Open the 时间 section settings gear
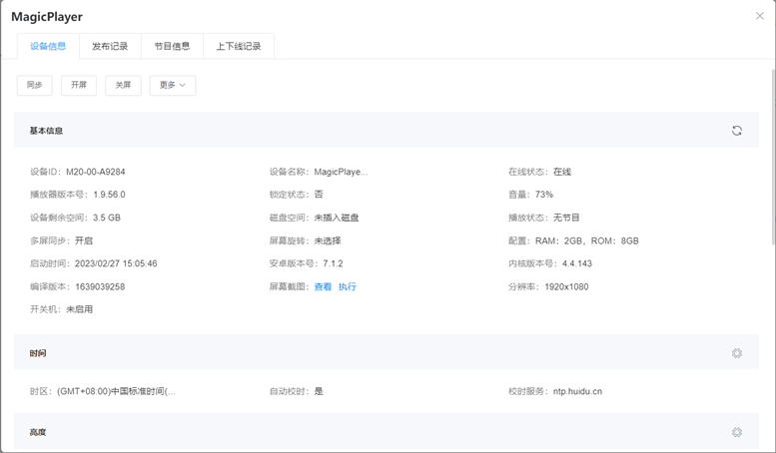The image size is (776, 453). tap(736, 353)
